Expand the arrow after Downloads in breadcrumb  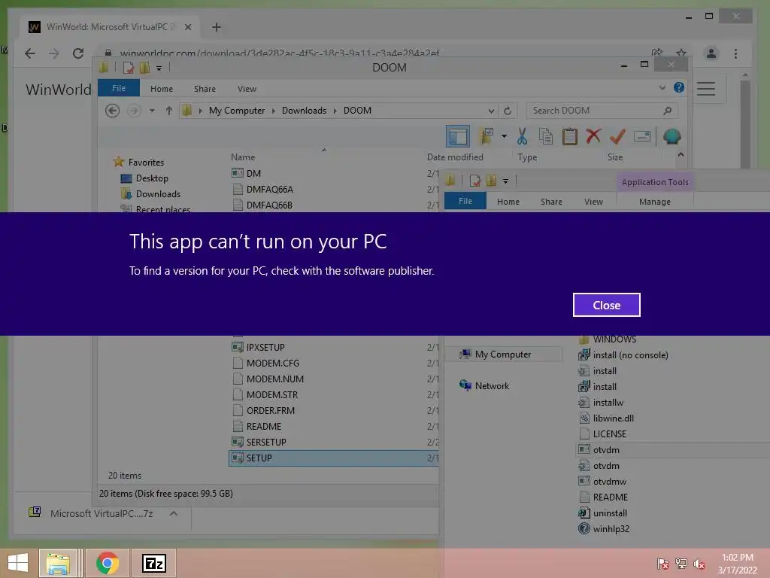[335, 111]
